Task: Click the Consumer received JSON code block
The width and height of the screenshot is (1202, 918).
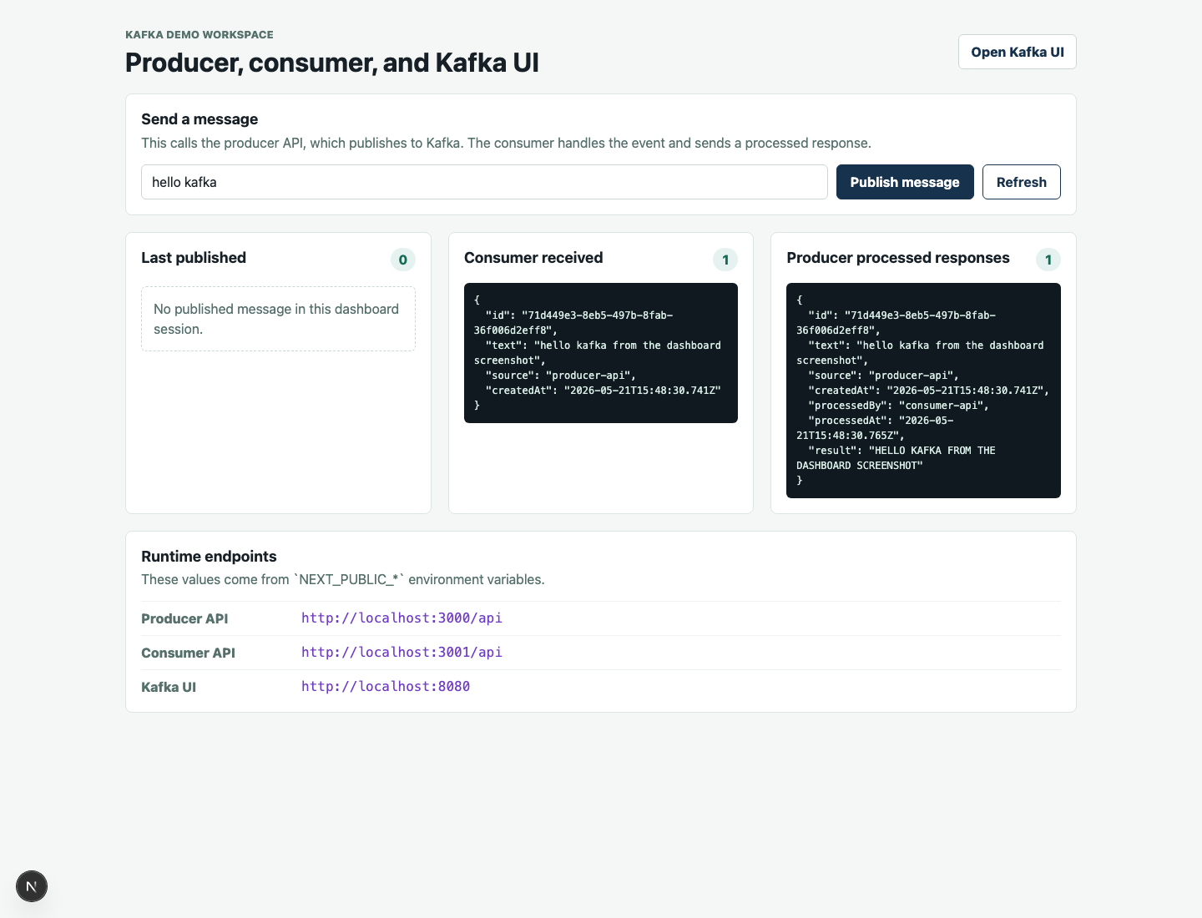Action: click(x=601, y=353)
